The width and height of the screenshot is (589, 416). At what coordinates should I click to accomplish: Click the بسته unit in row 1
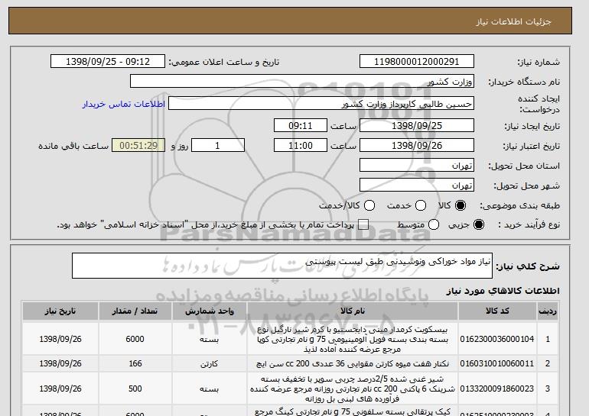pyautogui.click(x=210, y=339)
